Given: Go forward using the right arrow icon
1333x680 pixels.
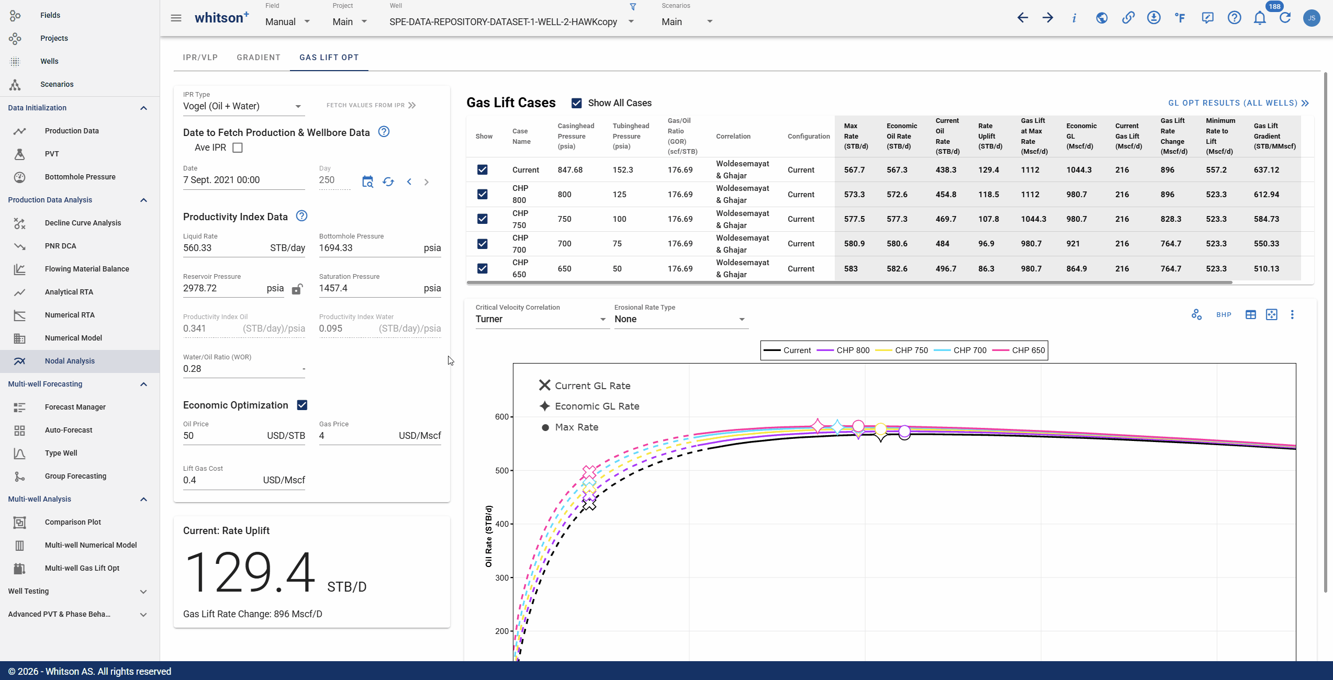Looking at the screenshot, I should coord(1048,18).
